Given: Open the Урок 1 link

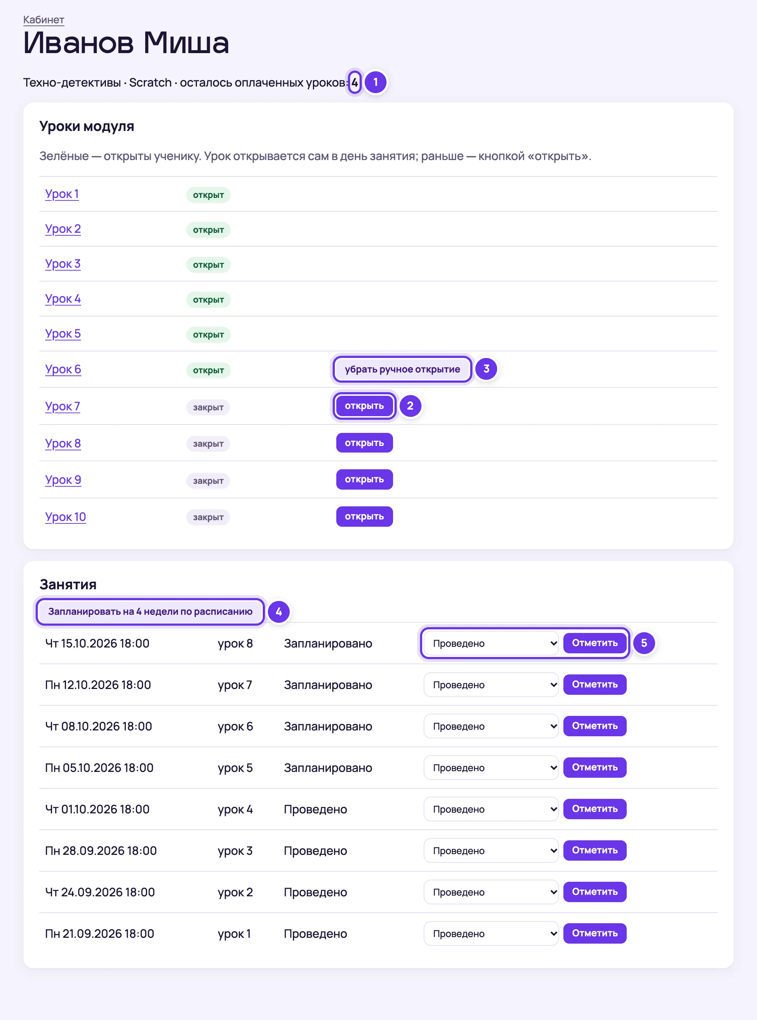Looking at the screenshot, I should [x=62, y=194].
